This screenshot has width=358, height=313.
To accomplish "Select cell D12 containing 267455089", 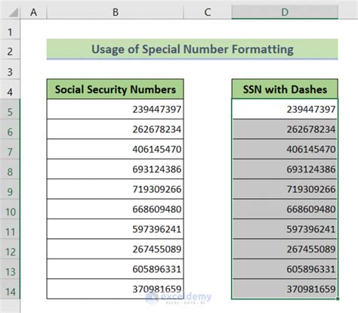I will tap(285, 249).
